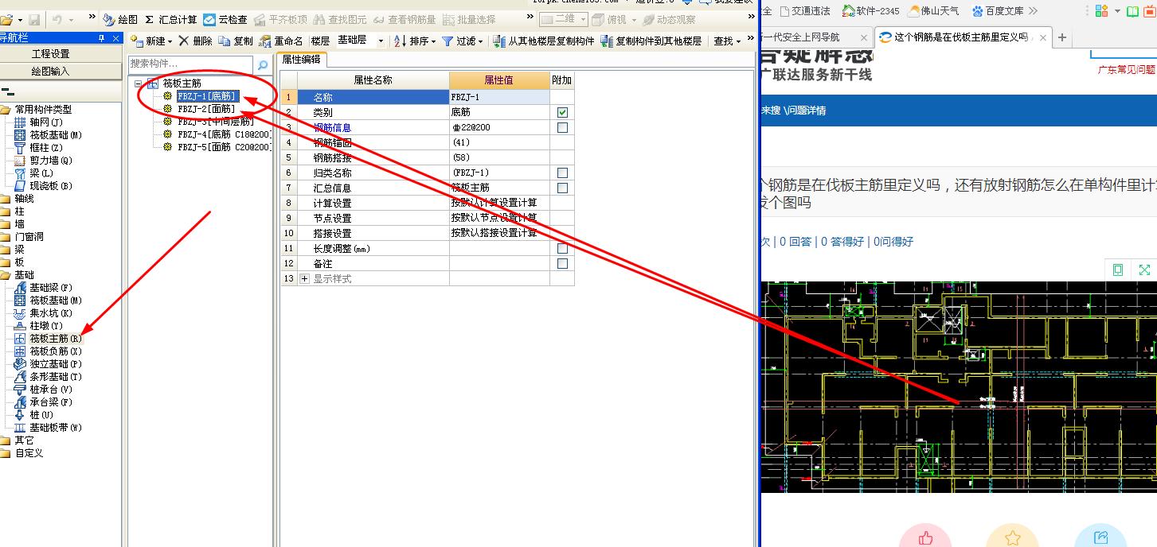Select FBZJ-5[面筋 C20@200] component

pos(224,146)
